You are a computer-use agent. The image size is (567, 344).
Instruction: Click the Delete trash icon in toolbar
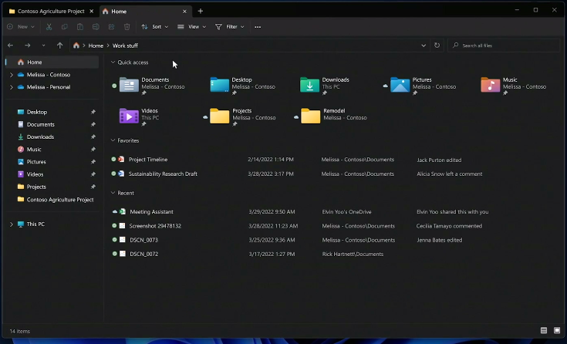coord(127,27)
